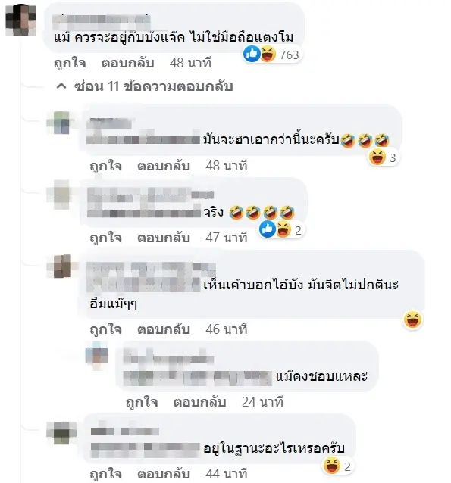Open the top comment '48 นาที' timestamp
This screenshot has width=451, height=483.
tap(190, 63)
